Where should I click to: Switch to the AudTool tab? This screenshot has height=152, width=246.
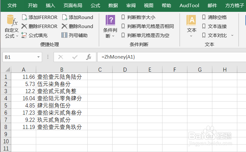click(x=189, y=6)
